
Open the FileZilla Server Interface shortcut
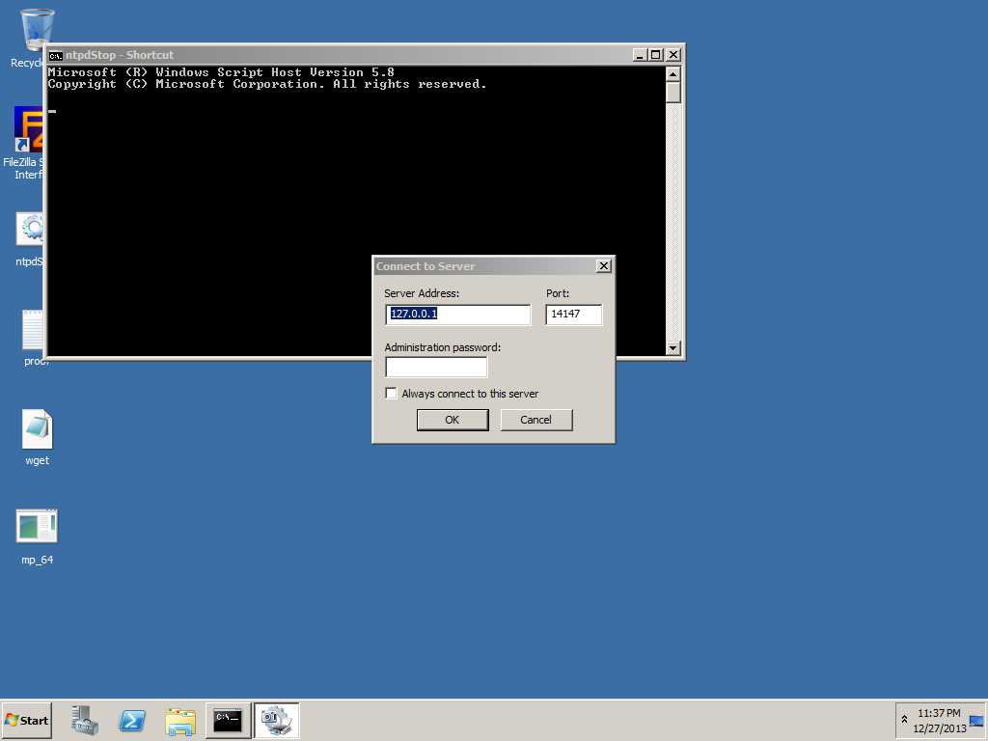[x=28, y=129]
